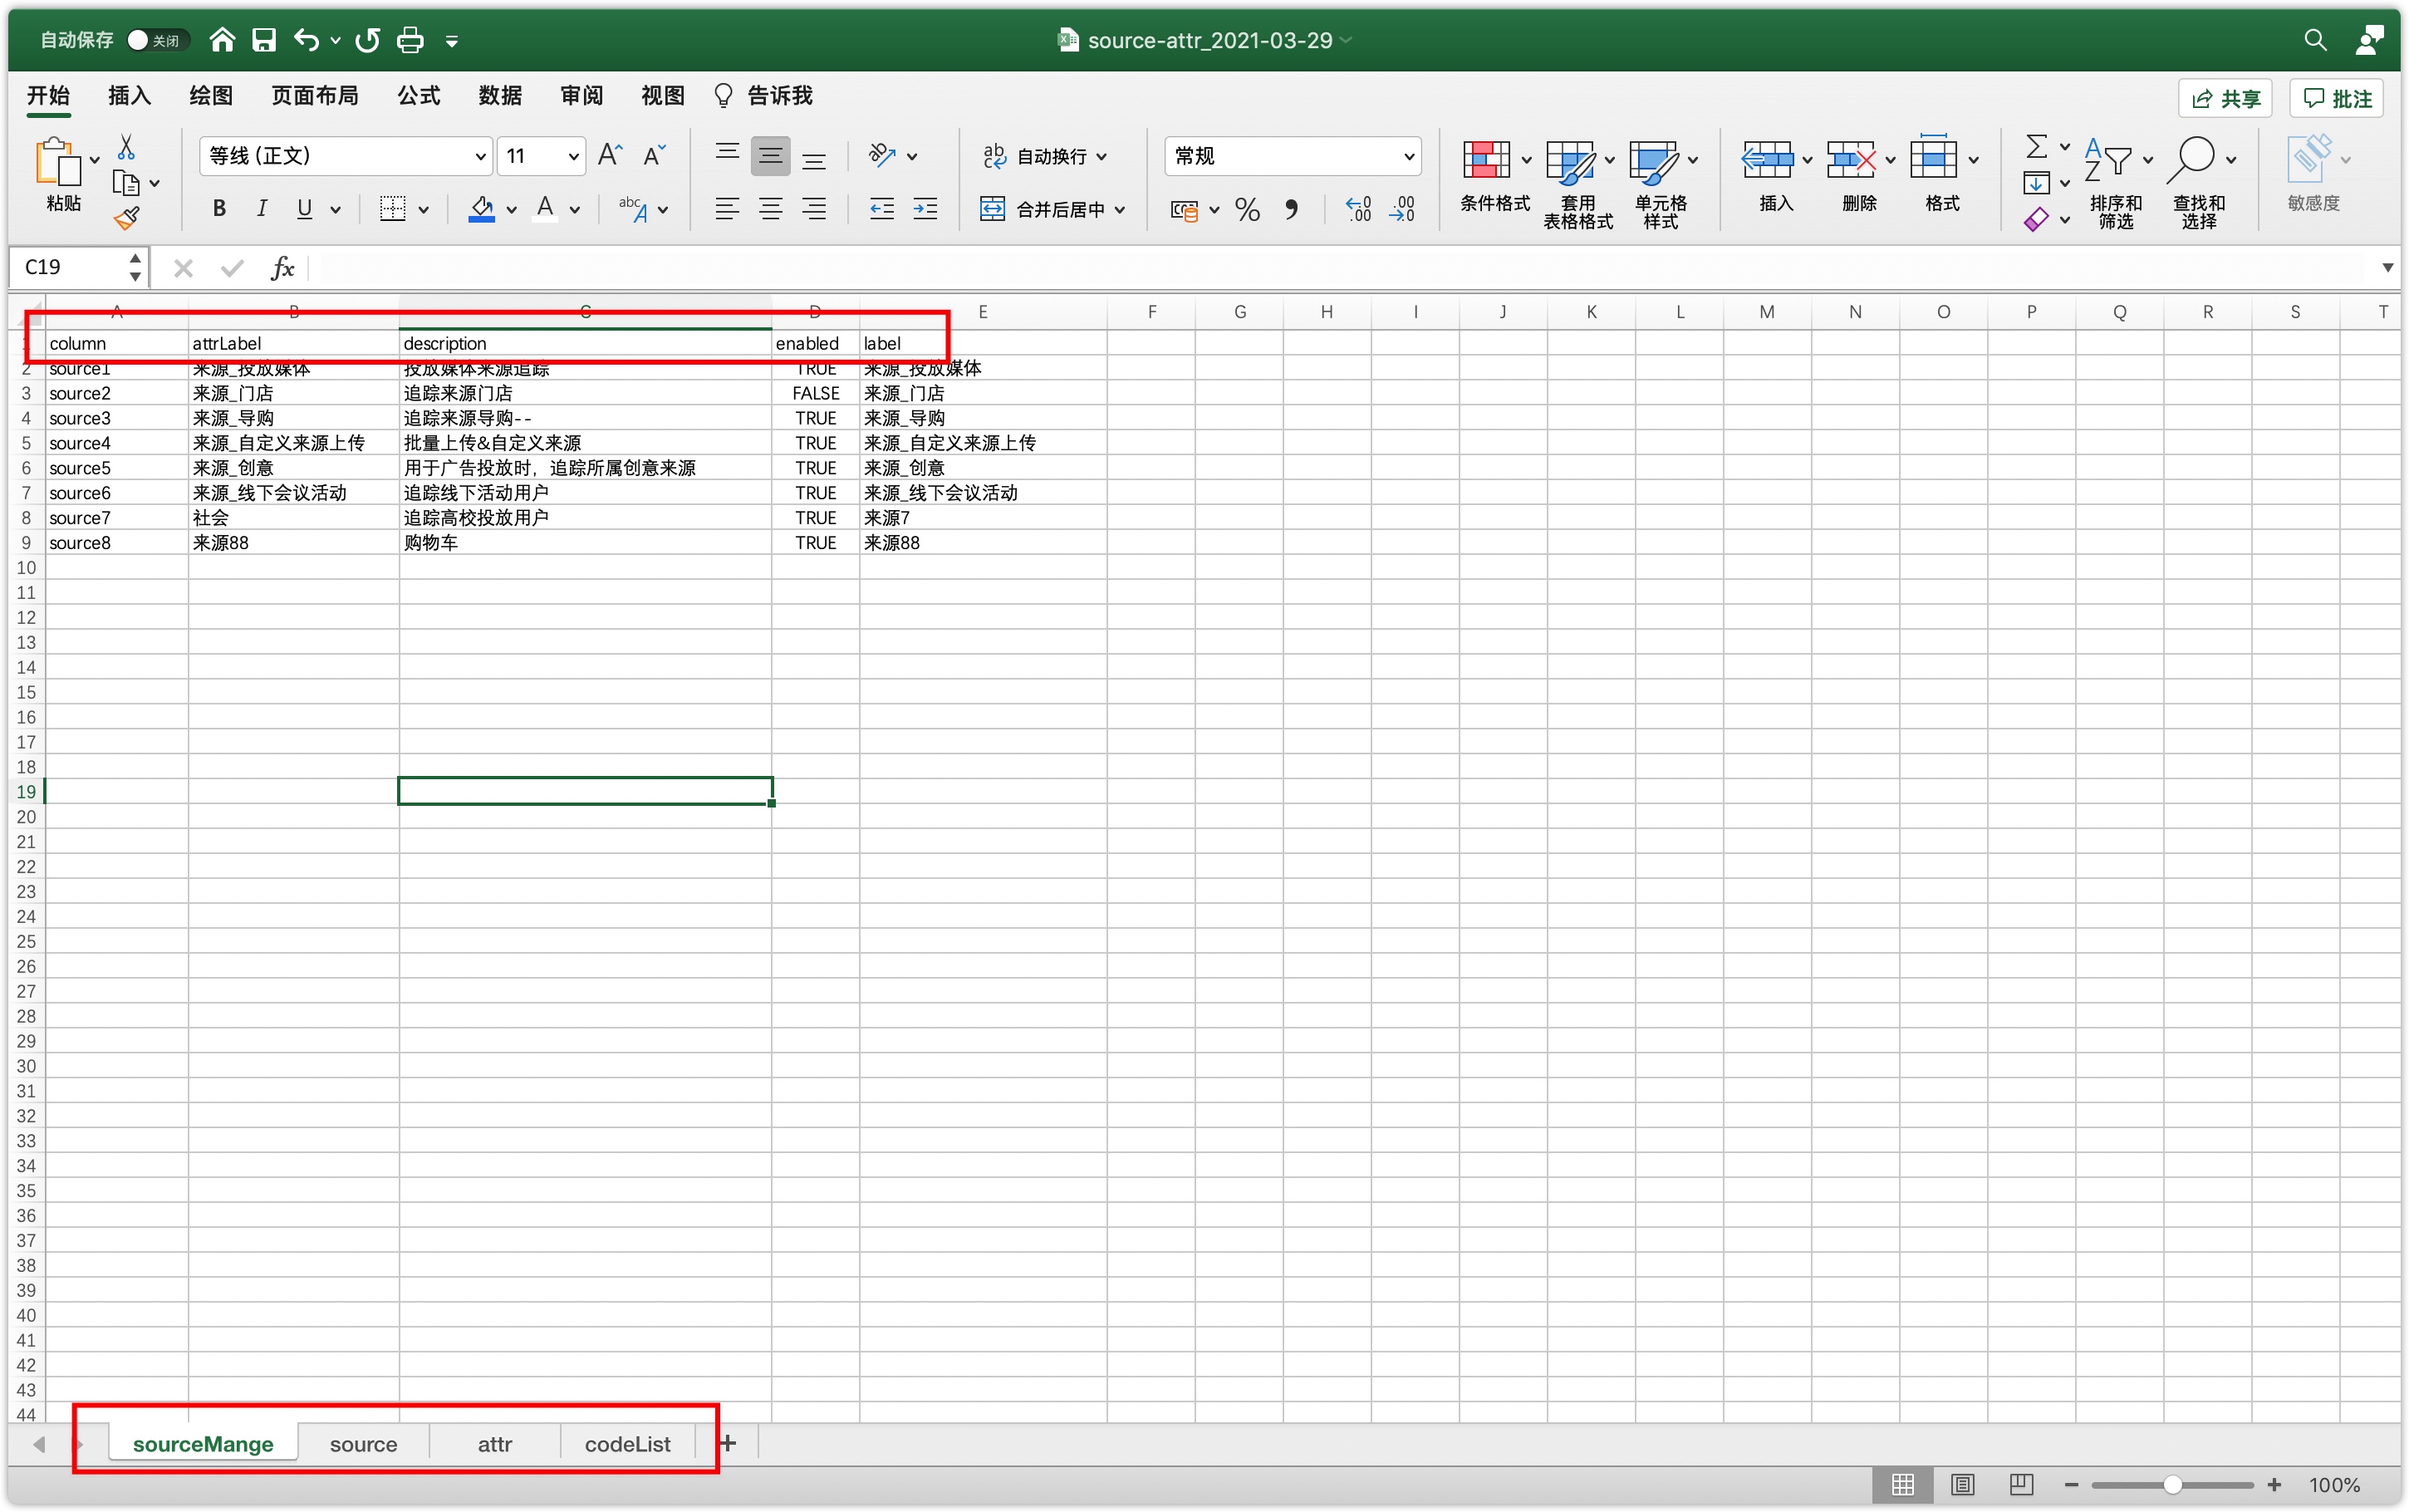The image size is (2409, 1512).
Task: Undo the last action
Action: [x=306, y=40]
